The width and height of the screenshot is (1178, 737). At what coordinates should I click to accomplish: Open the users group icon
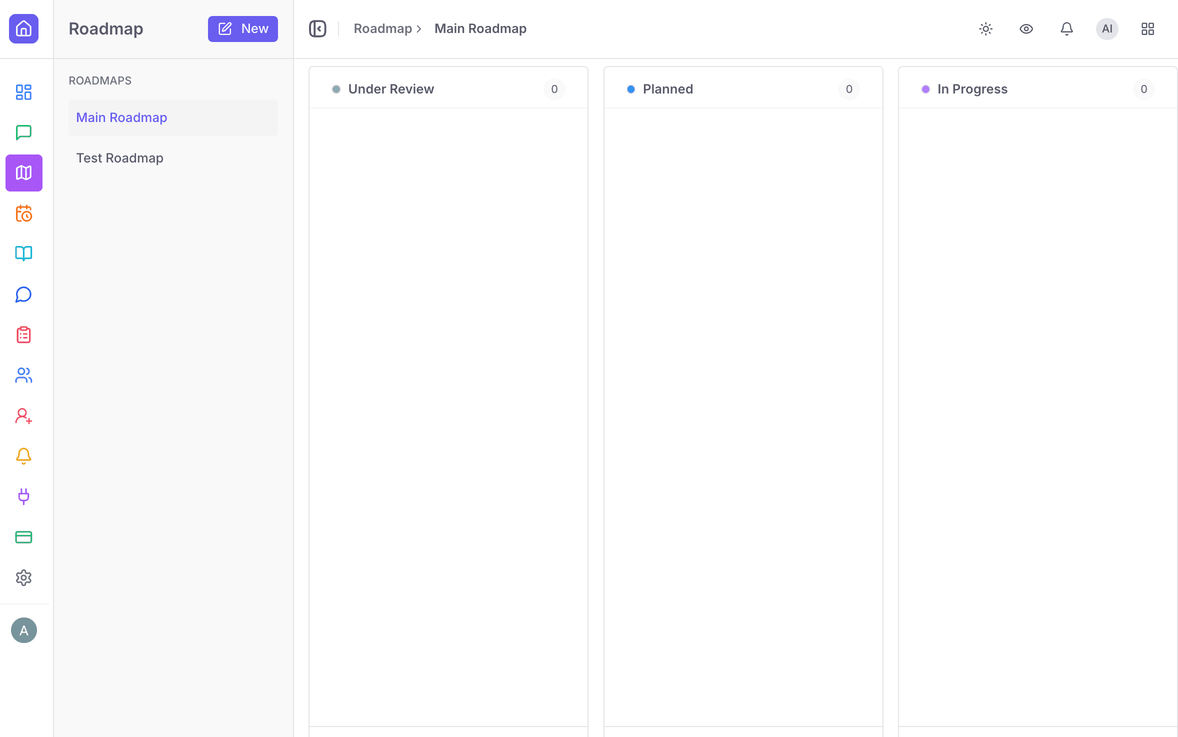point(23,375)
